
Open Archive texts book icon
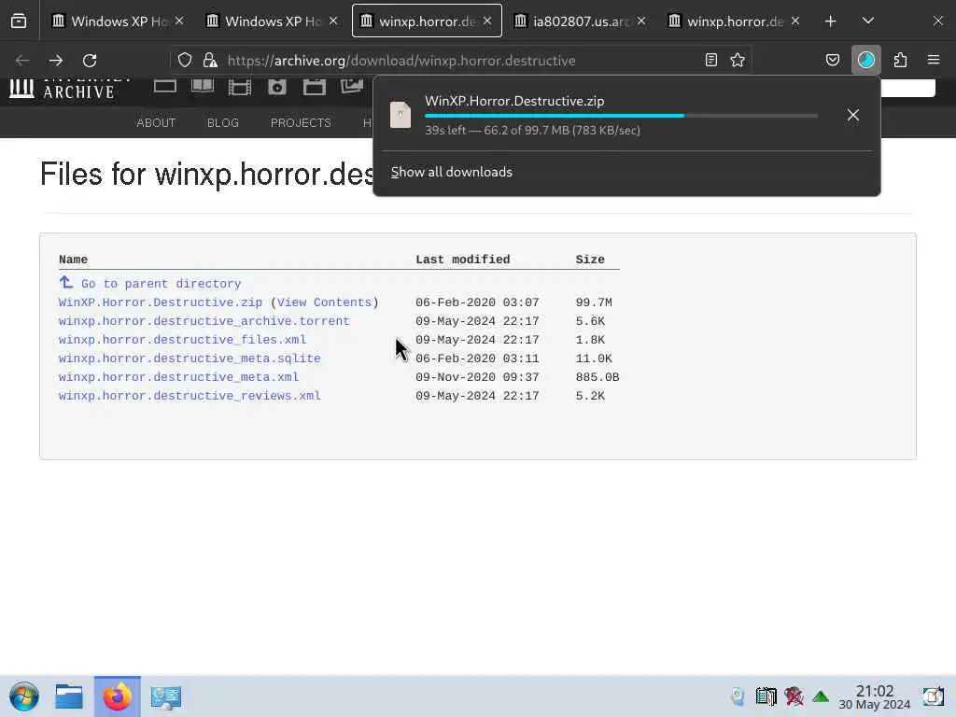pyautogui.click(x=203, y=87)
